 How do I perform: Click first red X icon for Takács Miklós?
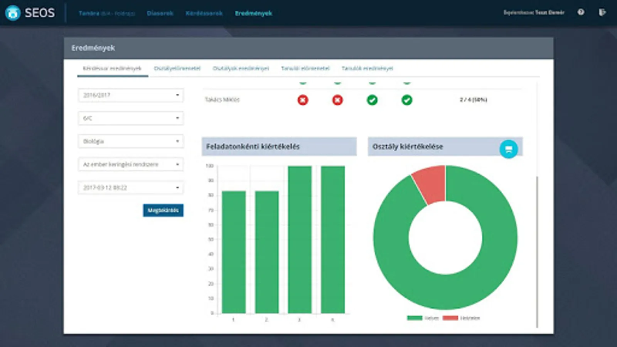pyautogui.click(x=303, y=100)
